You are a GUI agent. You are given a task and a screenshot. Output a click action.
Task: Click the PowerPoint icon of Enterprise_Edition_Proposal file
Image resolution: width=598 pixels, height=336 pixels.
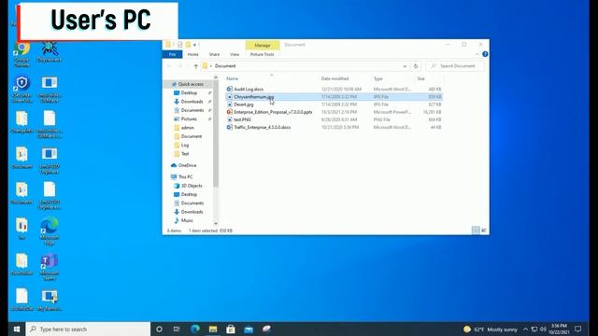(x=229, y=112)
